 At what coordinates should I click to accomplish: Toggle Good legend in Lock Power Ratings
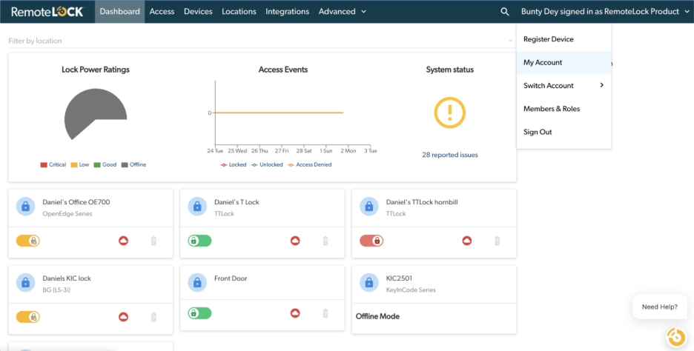[105, 165]
